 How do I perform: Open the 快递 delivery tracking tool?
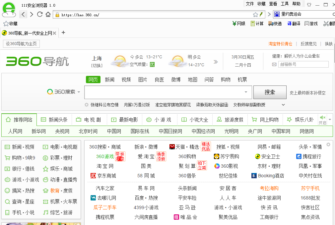pos(275,24)
